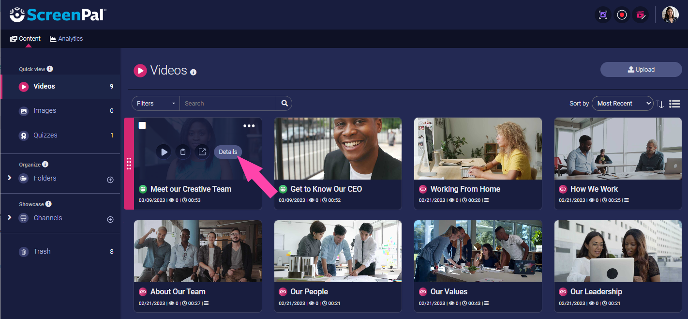Image resolution: width=688 pixels, height=319 pixels.
Task: Click chapters list icon on Our Values
Action: coord(486,303)
